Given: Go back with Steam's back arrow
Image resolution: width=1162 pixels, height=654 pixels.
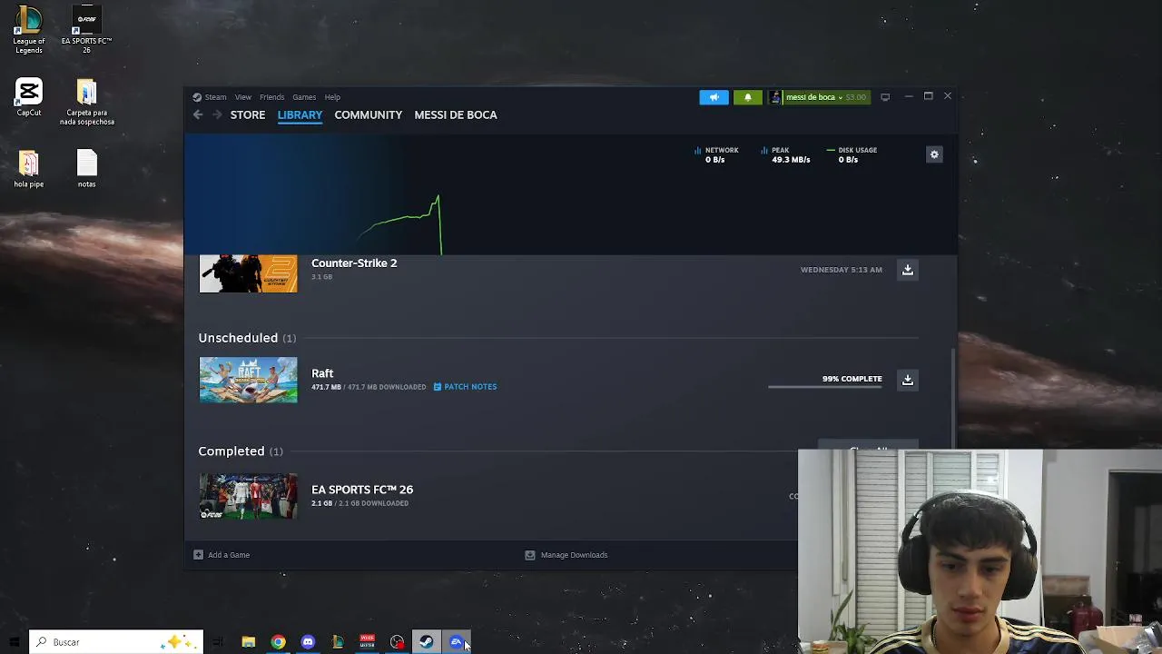Looking at the screenshot, I should pos(198,114).
